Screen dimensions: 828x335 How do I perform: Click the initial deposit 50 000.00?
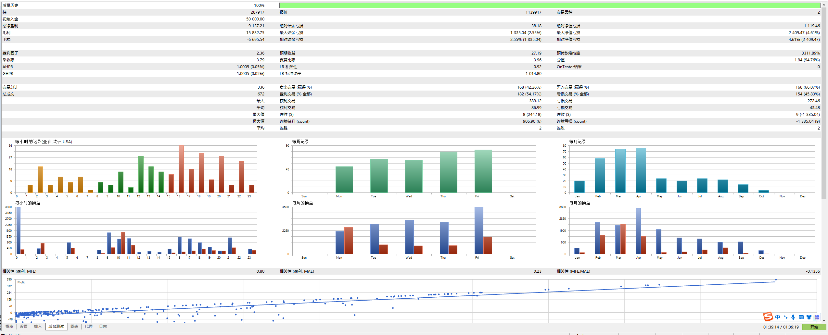point(255,19)
